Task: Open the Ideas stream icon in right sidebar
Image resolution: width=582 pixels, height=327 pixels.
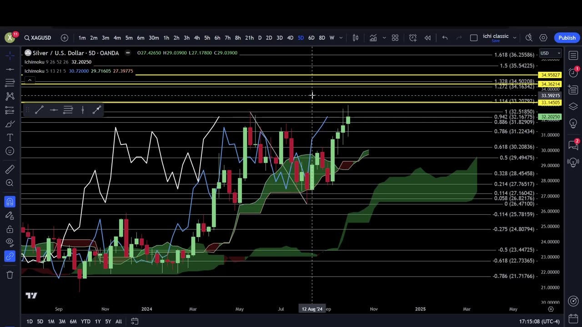Action: 573,163
